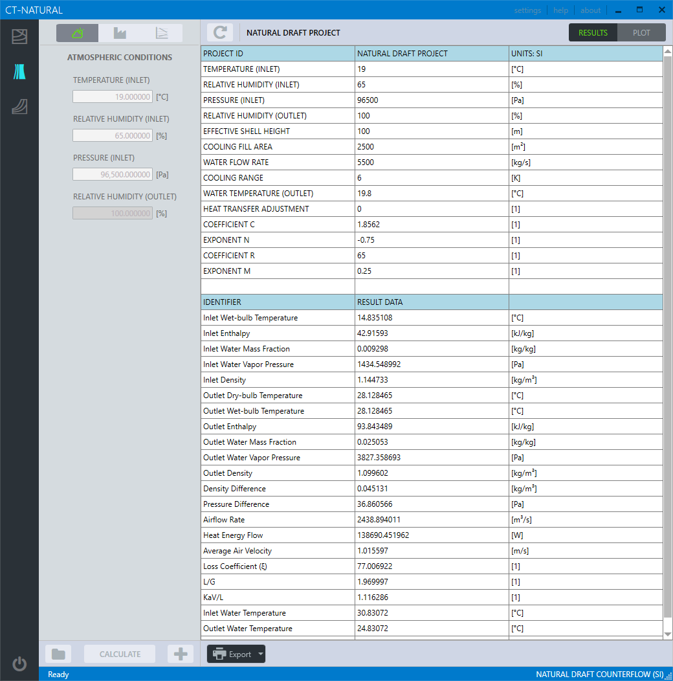Click the power icon in sidebar

coord(19,664)
